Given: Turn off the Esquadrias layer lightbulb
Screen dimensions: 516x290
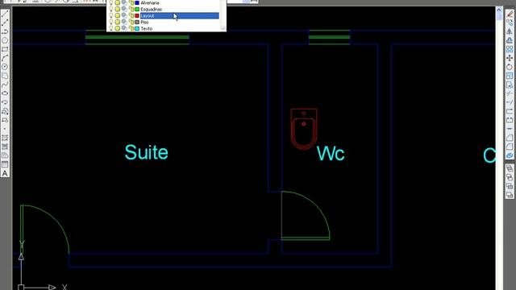Looking at the screenshot, I should click(x=111, y=9).
